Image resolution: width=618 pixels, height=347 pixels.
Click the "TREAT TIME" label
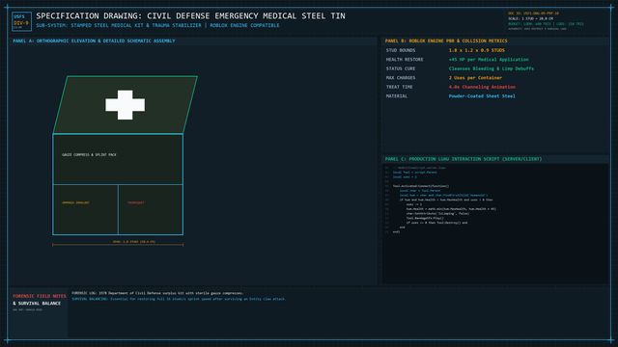click(x=399, y=87)
